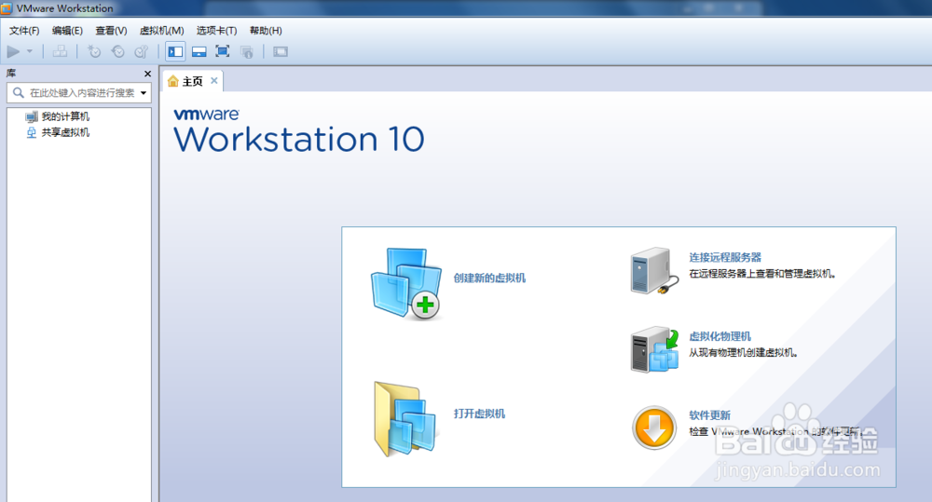Click the console view toolbar icon
The height and width of the screenshot is (502, 932).
(281, 51)
